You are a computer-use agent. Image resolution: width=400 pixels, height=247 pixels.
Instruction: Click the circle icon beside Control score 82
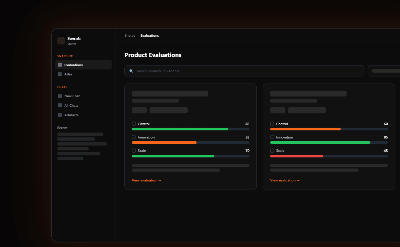(134, 124)
